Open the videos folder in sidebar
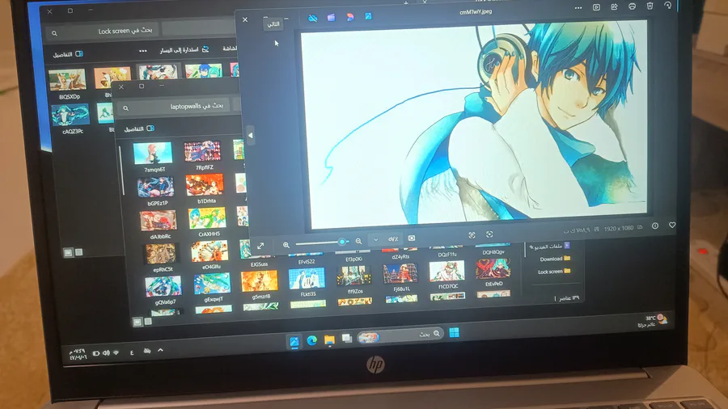 point(549,247)
